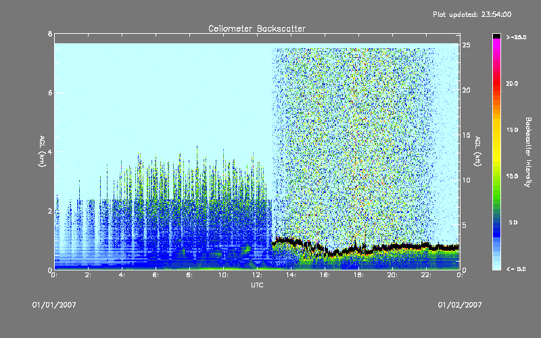Click the '16:' tick on the UTC axis
Image resolution: width=541 pixels, height=338 pixels.
pyautogui.click(x=325, y=275)
